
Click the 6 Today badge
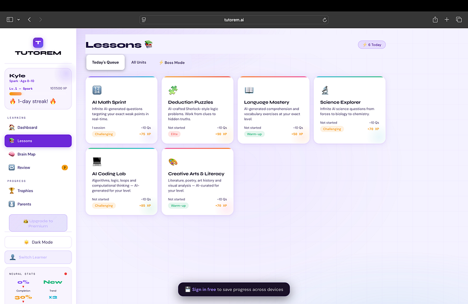(x=372, y=45)
